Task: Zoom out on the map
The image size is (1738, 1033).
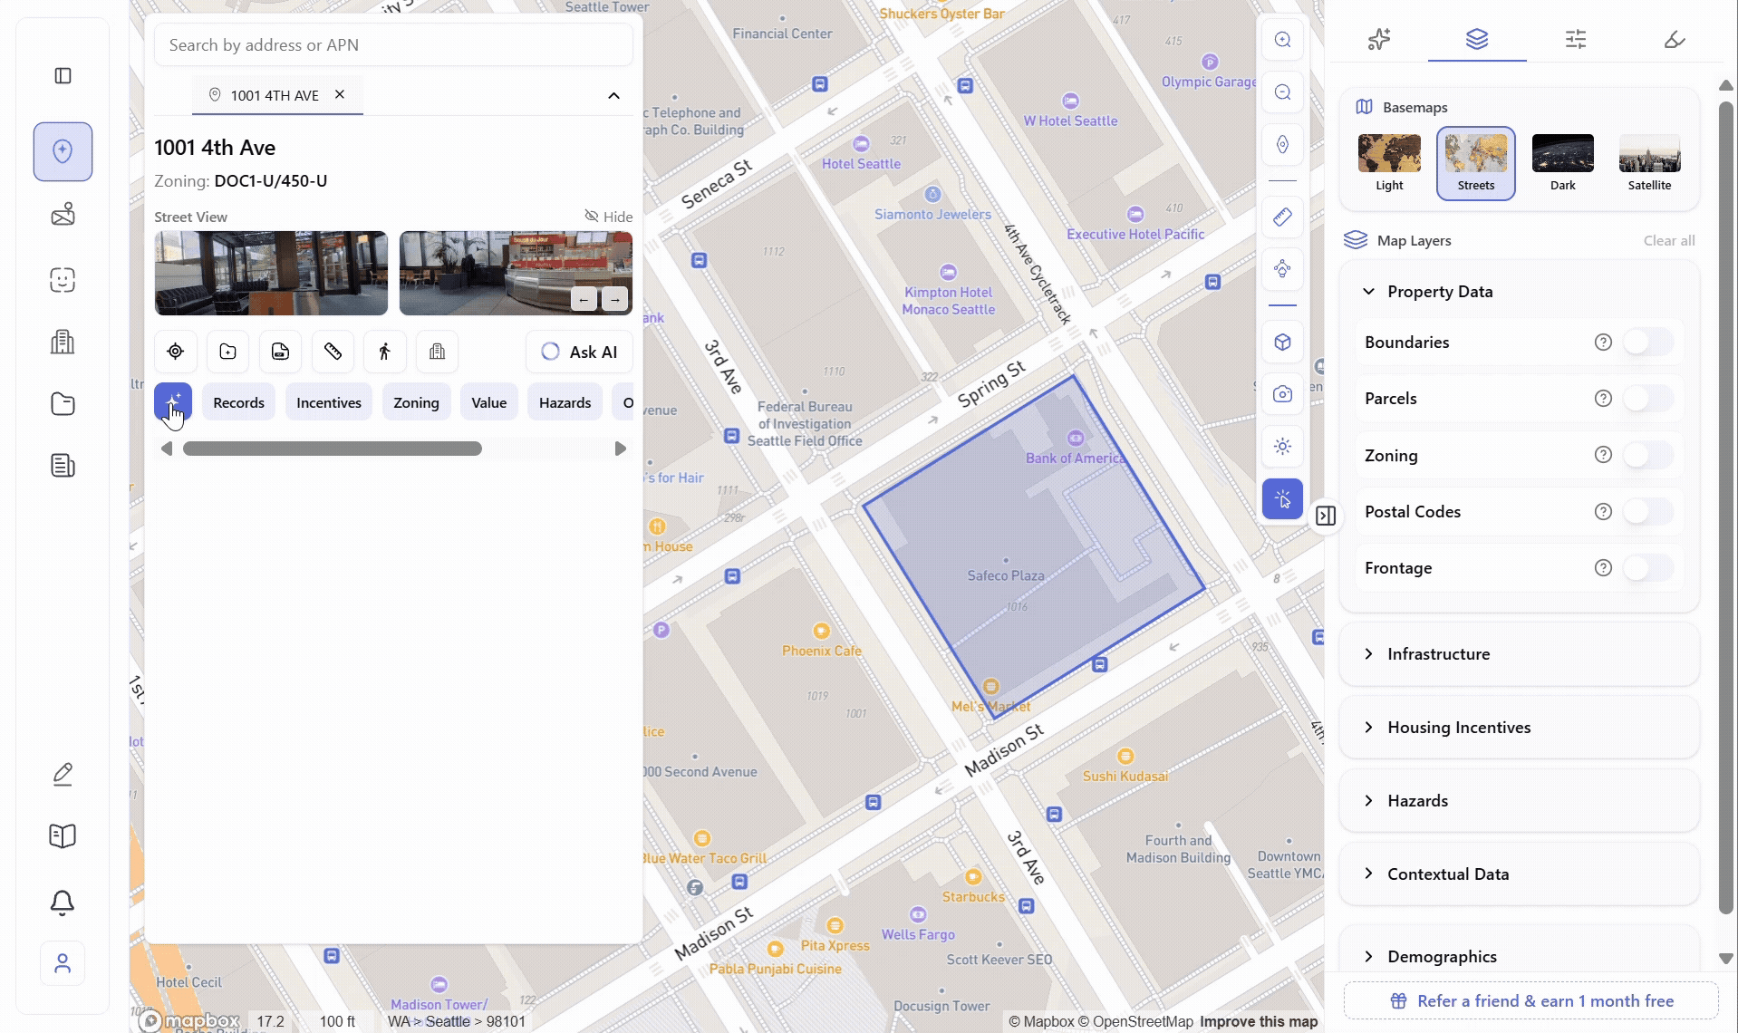Action: click(x=1282, y=92)
